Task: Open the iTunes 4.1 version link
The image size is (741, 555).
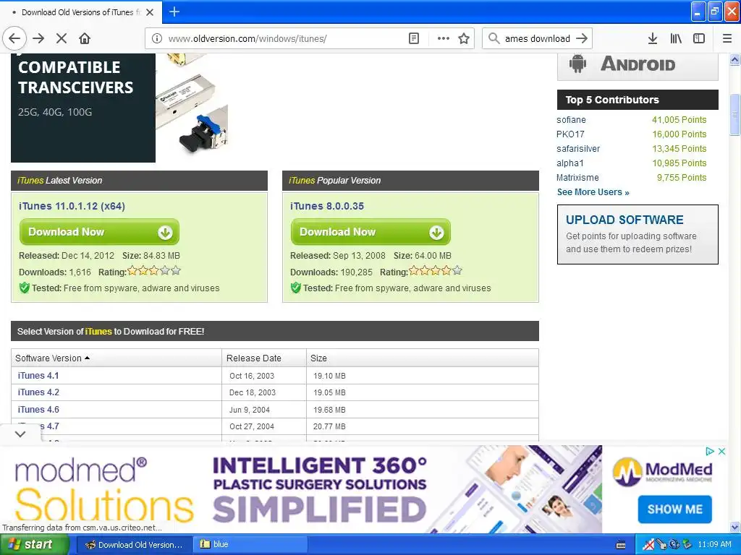Action: (38, 376)
